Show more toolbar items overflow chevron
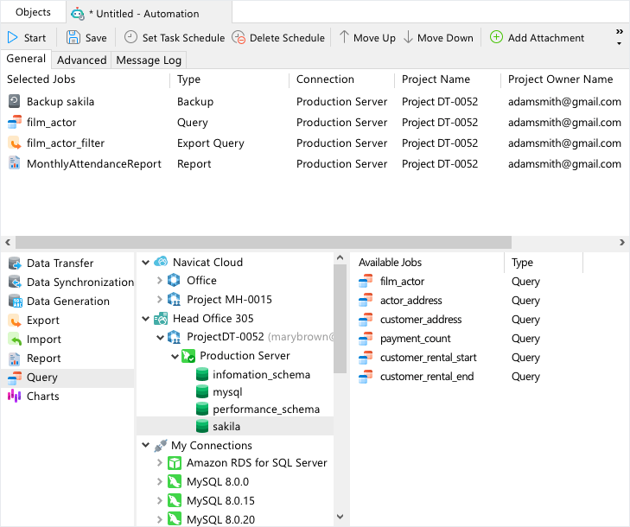Viewport: 630px width, 527px height. pyautogui.click(x=619, y=36)
